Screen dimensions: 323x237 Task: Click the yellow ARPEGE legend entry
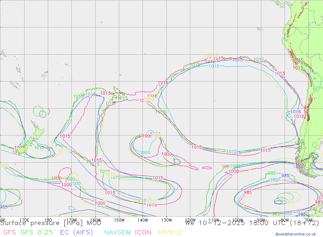(x=170, y=232)
